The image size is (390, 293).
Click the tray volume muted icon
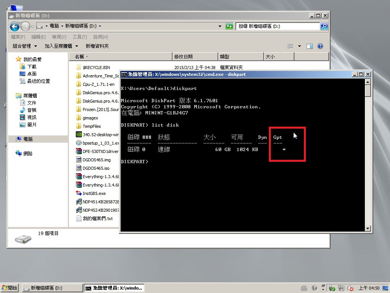click(x=350, y=288)
